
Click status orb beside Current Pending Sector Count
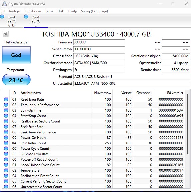pyautogui.click(x=6, y=181)
